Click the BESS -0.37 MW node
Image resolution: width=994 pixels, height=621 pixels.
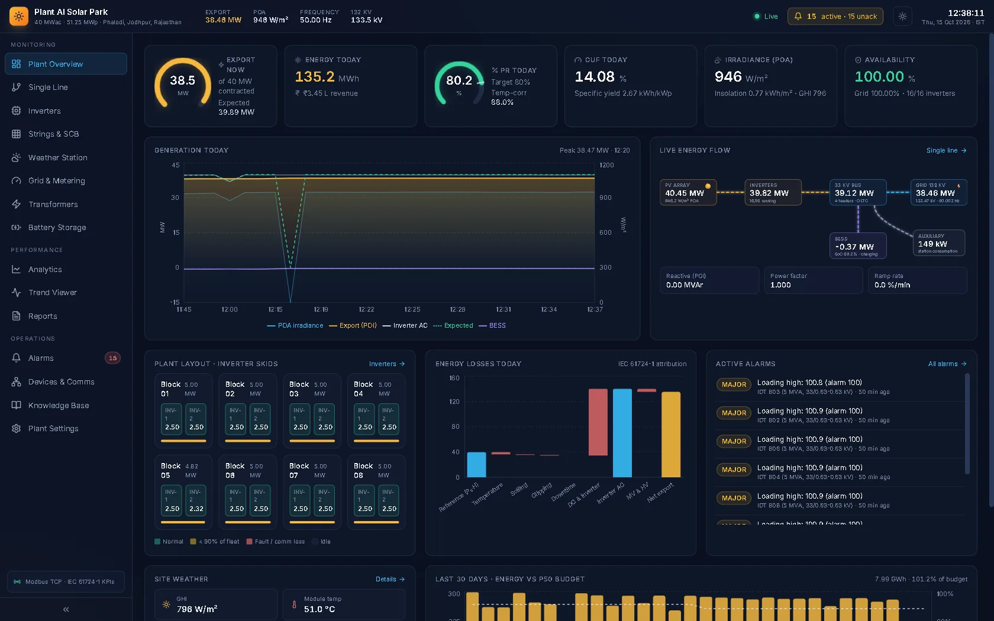click(858, 246)
